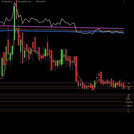Click the "BSE 543173" ticker label

click(x=41, y=2)
